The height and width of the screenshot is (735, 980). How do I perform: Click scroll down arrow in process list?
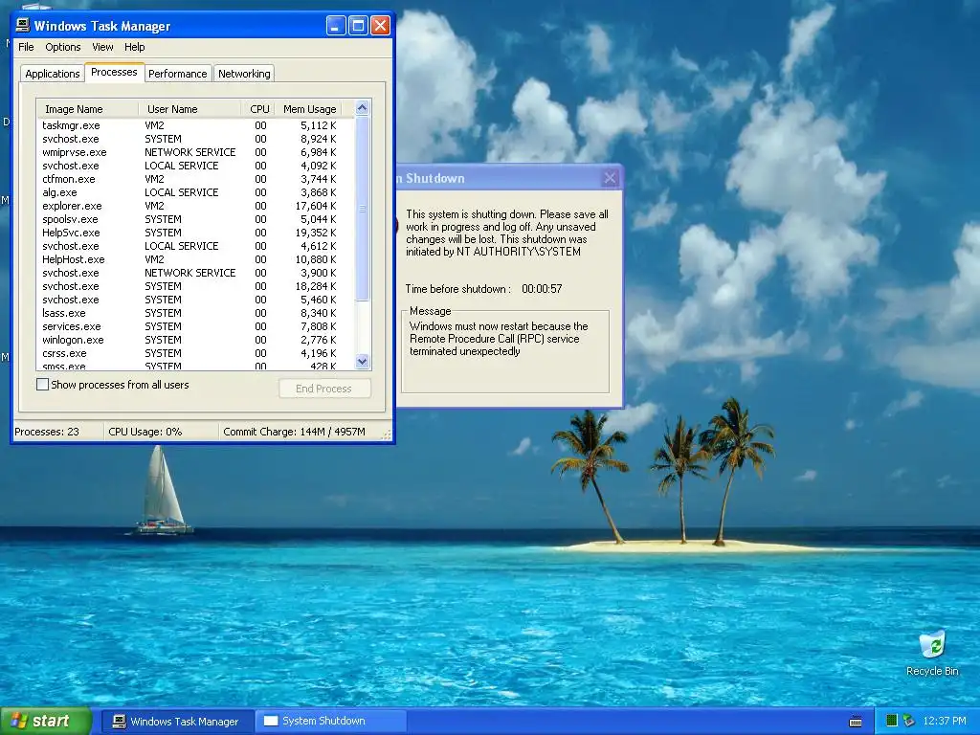point(363,361)
